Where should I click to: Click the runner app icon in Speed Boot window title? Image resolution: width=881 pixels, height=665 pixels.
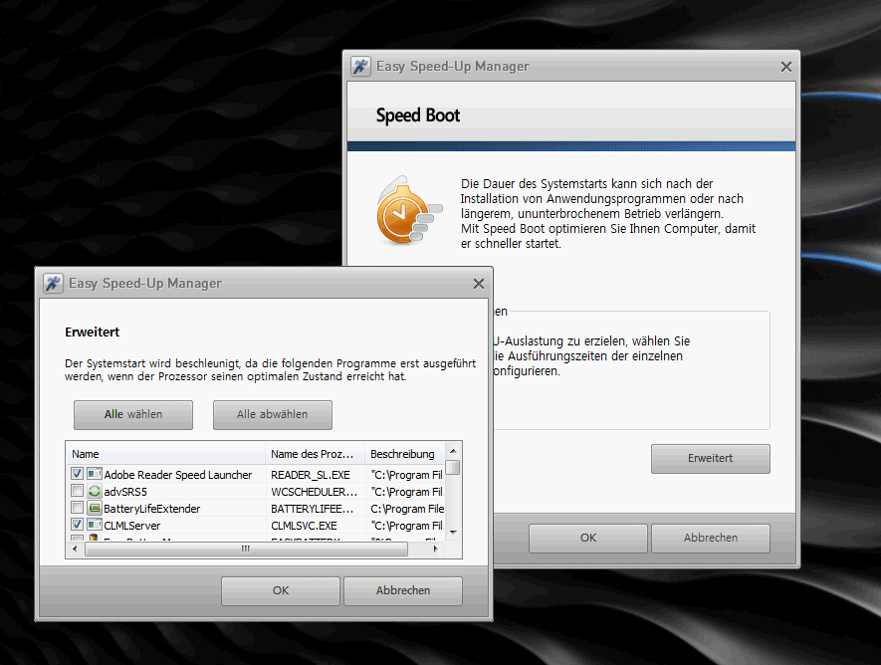coord(360,67)
